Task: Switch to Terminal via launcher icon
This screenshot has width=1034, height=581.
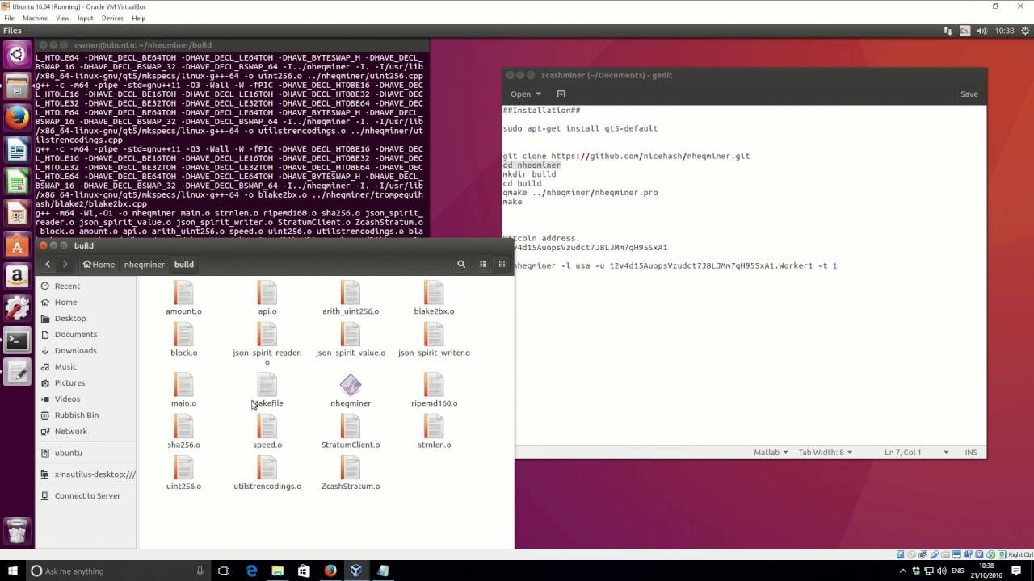Action: (x=17, y=341)
